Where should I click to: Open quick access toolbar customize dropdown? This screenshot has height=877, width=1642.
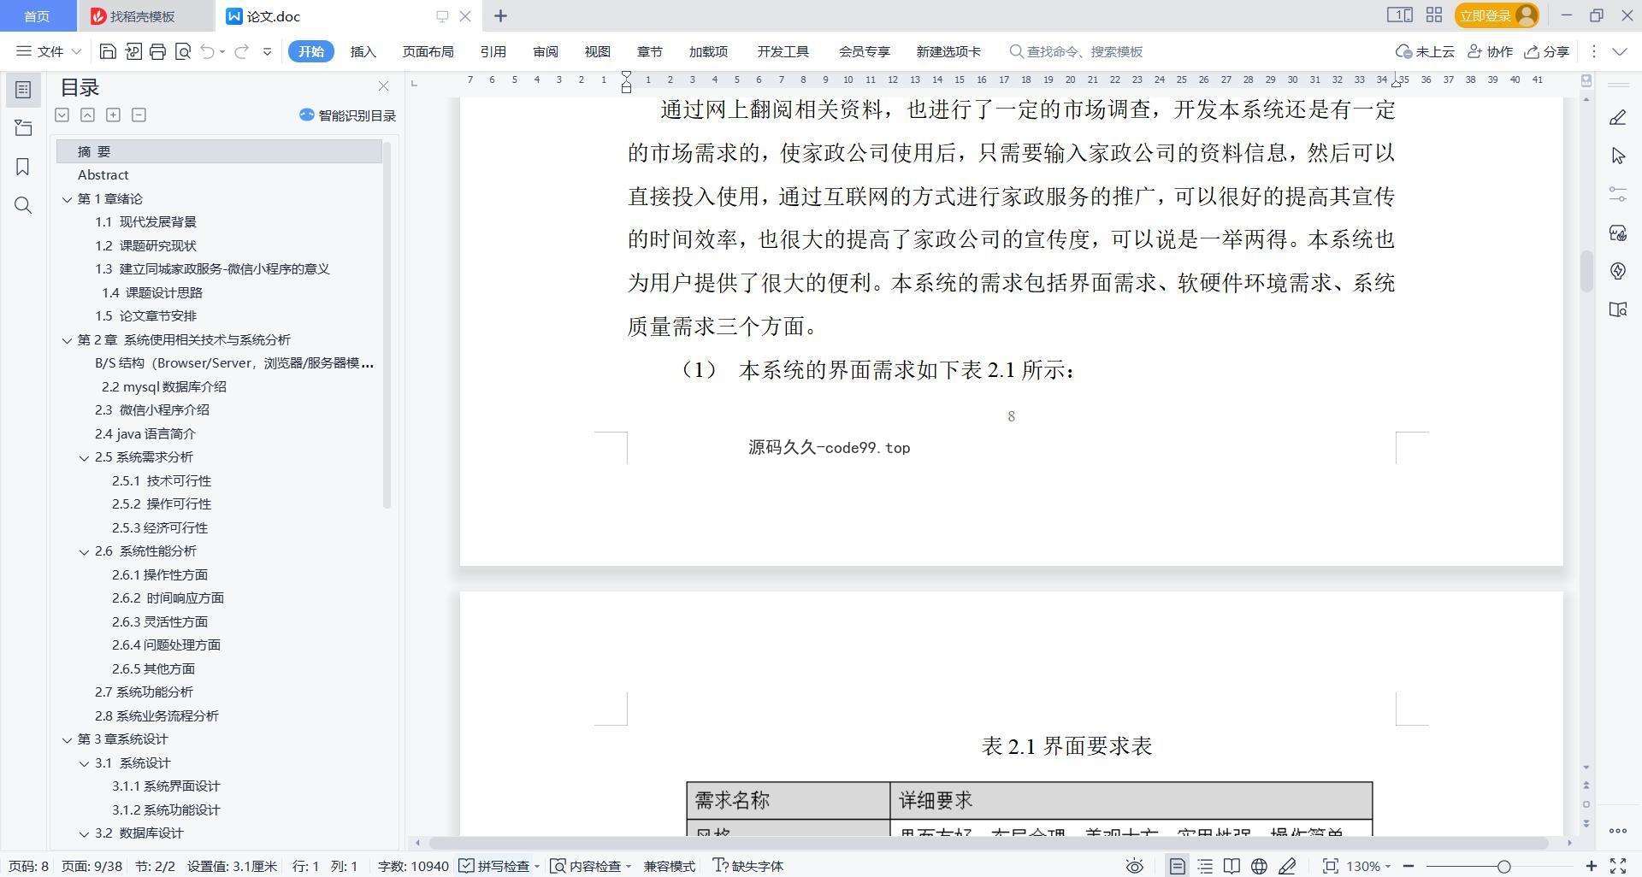coord(267,51)
